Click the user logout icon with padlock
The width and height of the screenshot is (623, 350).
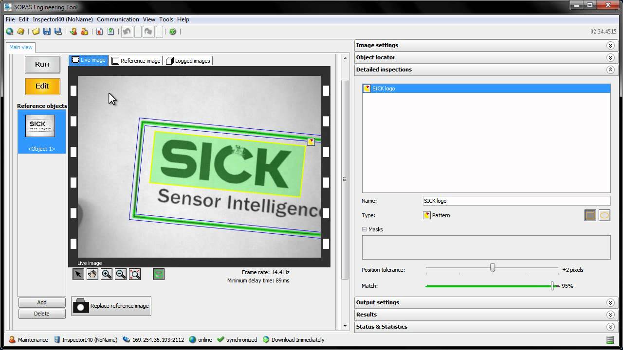pos(84,32)
